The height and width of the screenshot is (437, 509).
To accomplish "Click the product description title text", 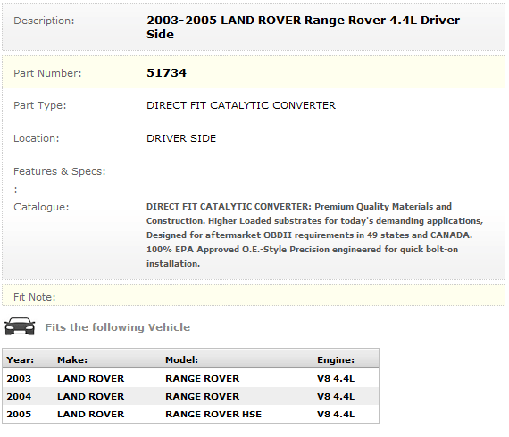I will click(x=303, y=28).
